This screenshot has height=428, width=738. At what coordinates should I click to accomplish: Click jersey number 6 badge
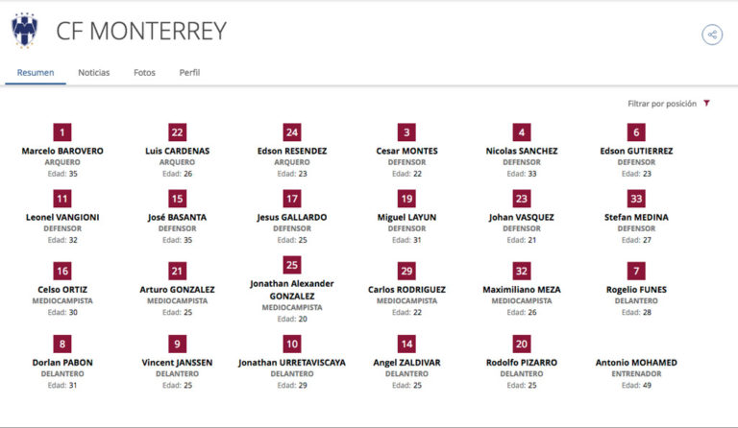pyautogui.click(x=636, y=132)
